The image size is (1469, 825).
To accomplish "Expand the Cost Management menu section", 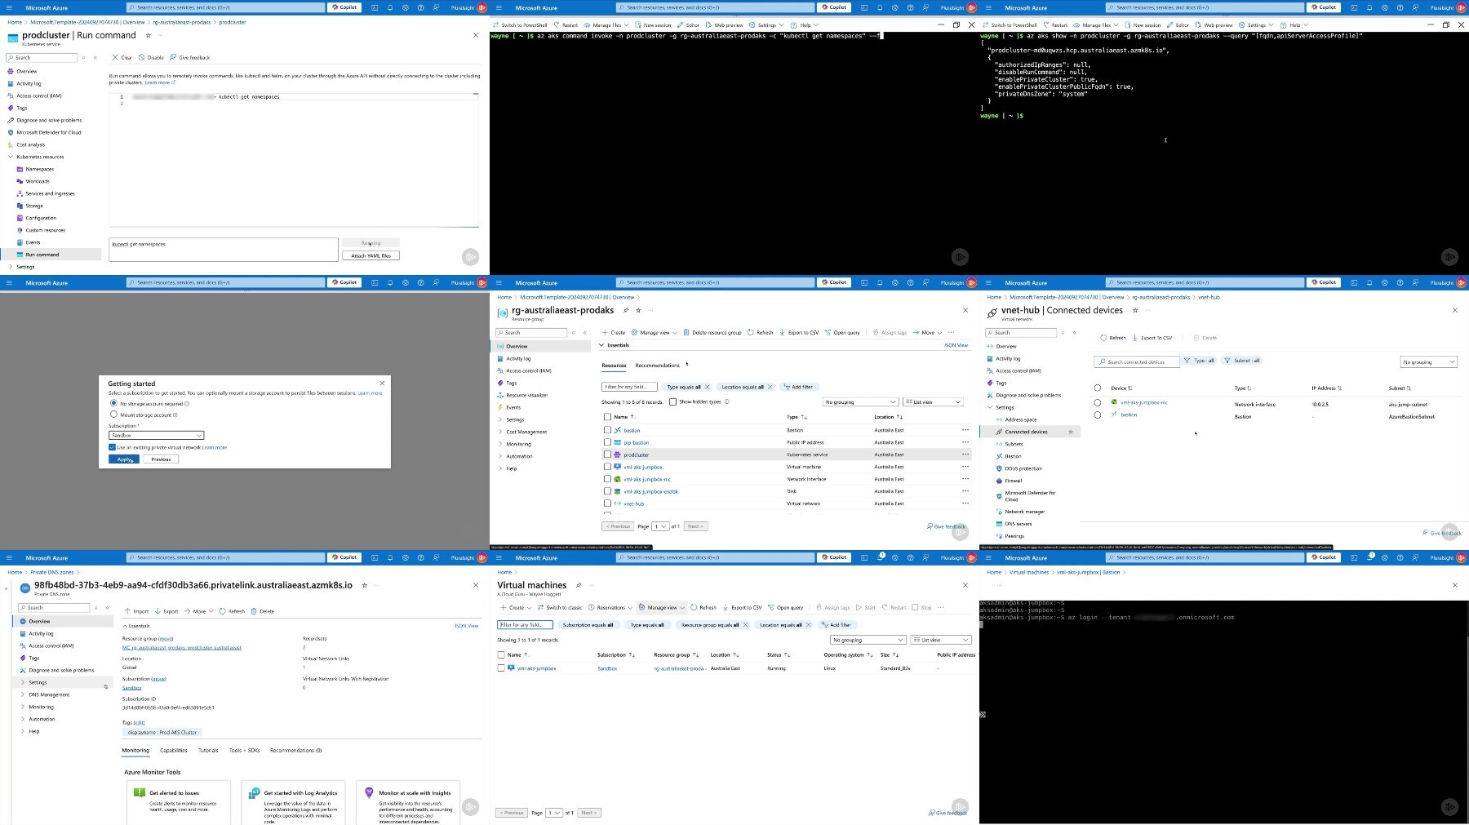I will 526,432.
